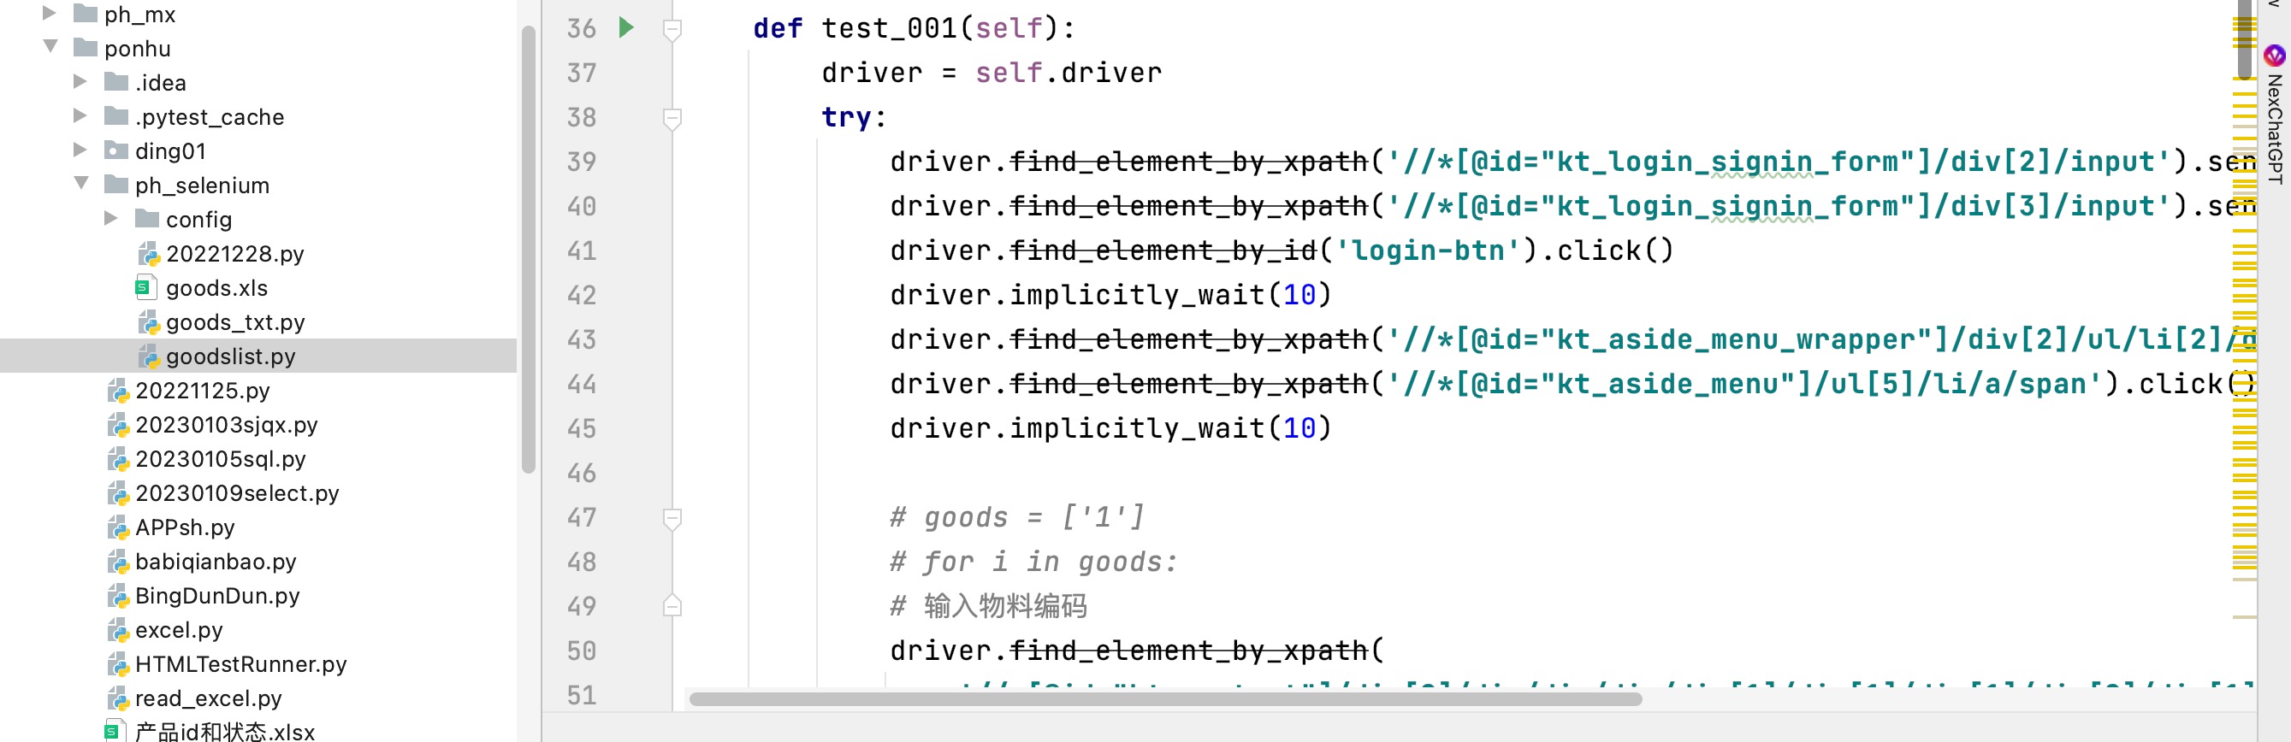Click the 'try' keyword on line 38
Viewport: 2291px width, 742px height.
tap(847, 116)
